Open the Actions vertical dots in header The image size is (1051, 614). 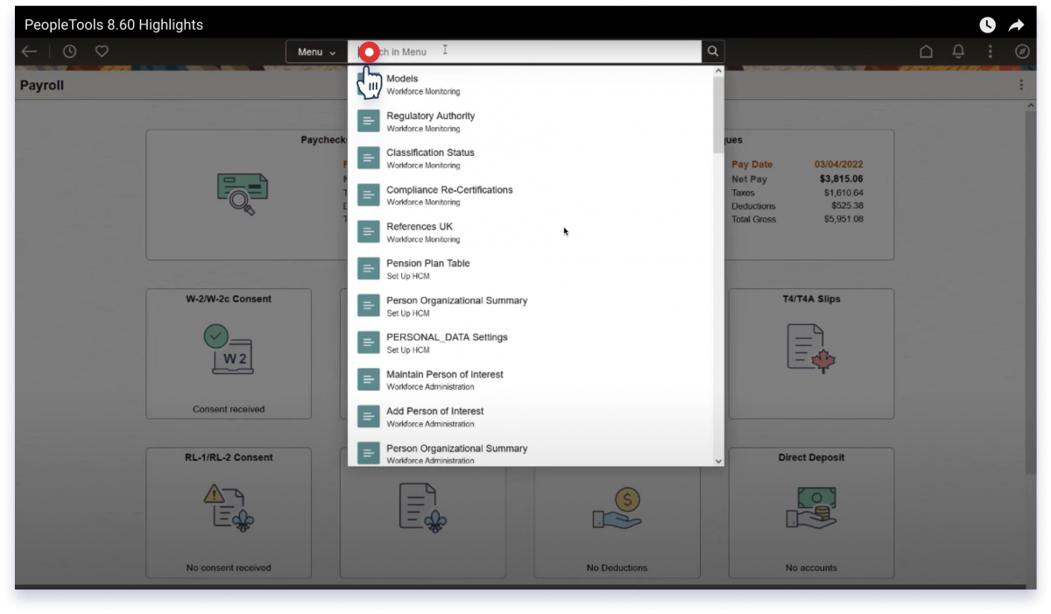click(991, 52)
